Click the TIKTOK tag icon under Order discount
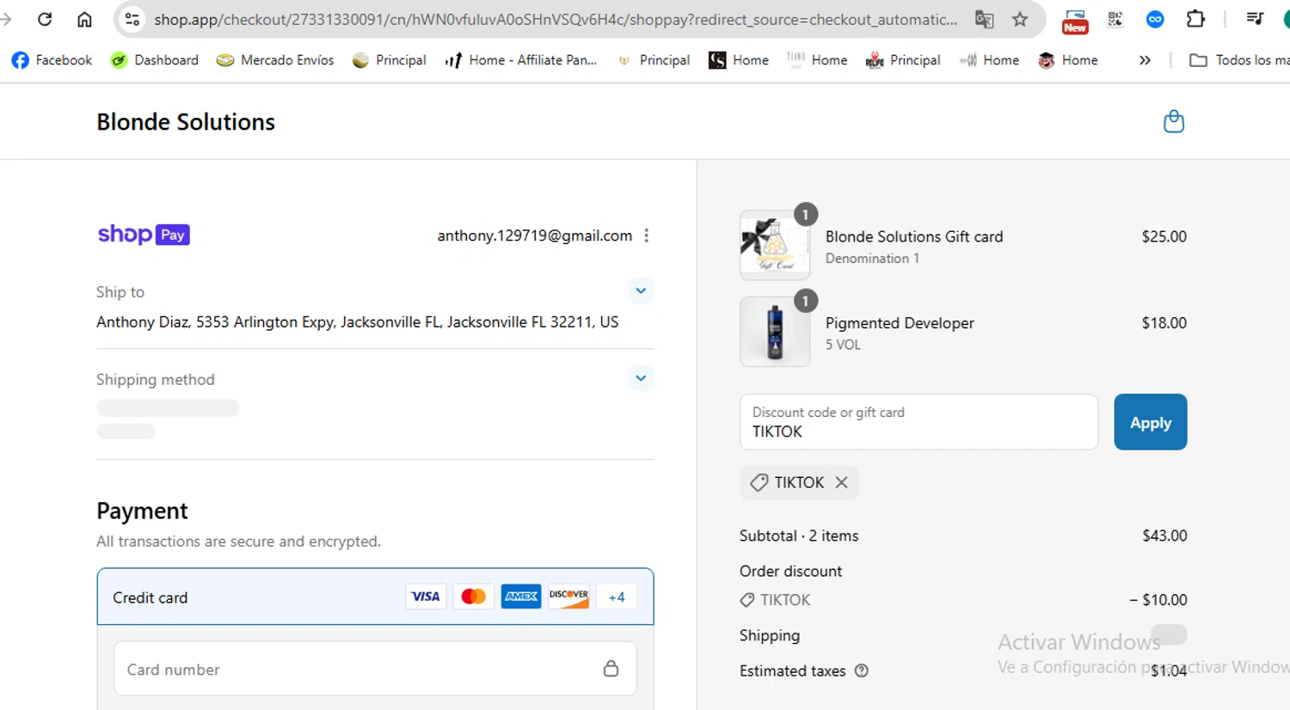Image resolution: width=1290 pixels, height=710 pixels. pyautogui.click(x=747, y=600)
